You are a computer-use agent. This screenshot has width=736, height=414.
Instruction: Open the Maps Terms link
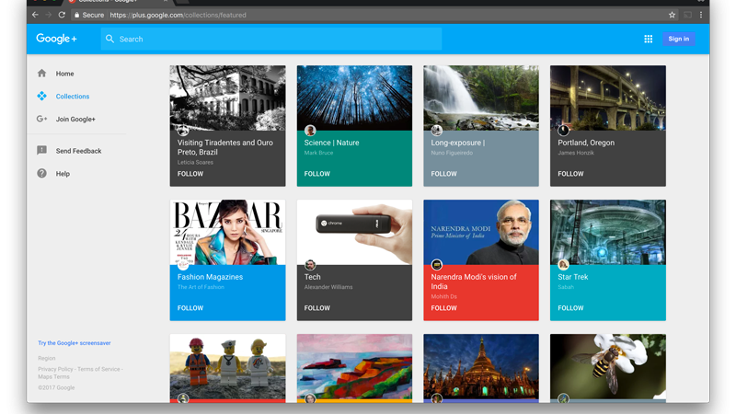(x=53, y=376)
